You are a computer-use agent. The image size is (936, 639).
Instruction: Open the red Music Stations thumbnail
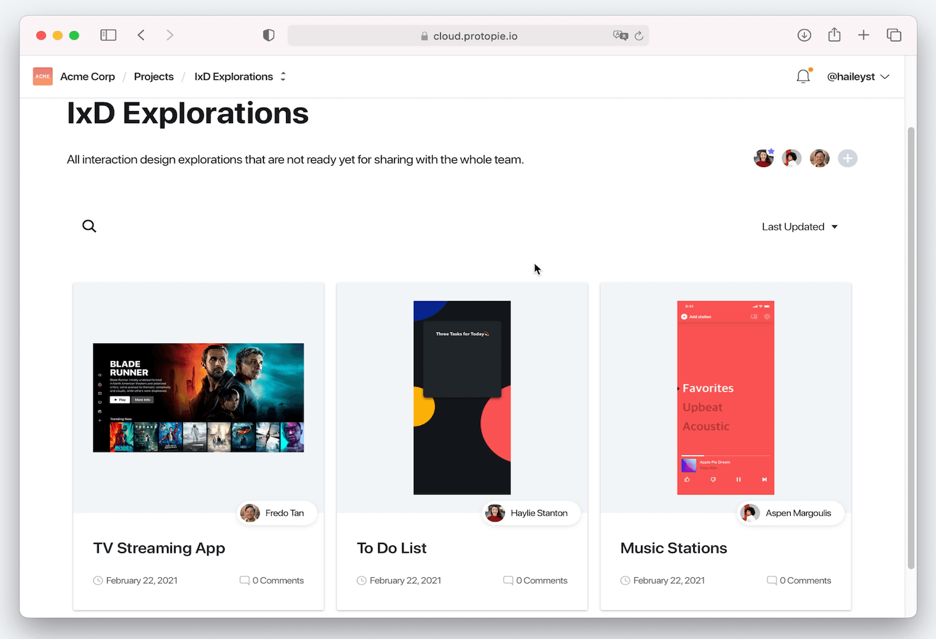(726, 398)
